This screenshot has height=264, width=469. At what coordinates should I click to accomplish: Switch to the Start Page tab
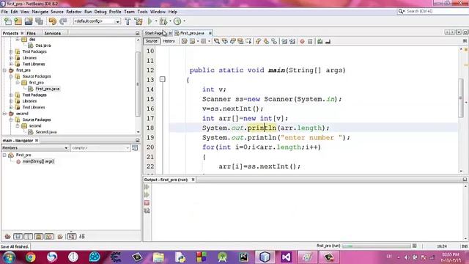(155, 33)
